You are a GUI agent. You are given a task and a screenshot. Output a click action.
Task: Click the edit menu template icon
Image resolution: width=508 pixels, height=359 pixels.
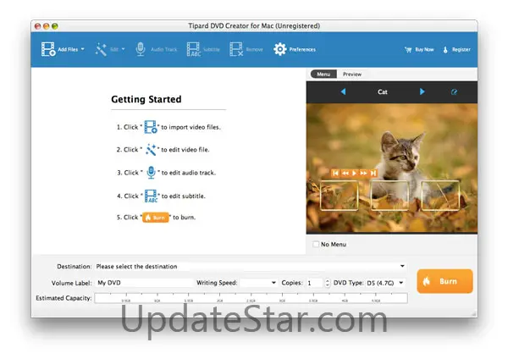point(454,92)
